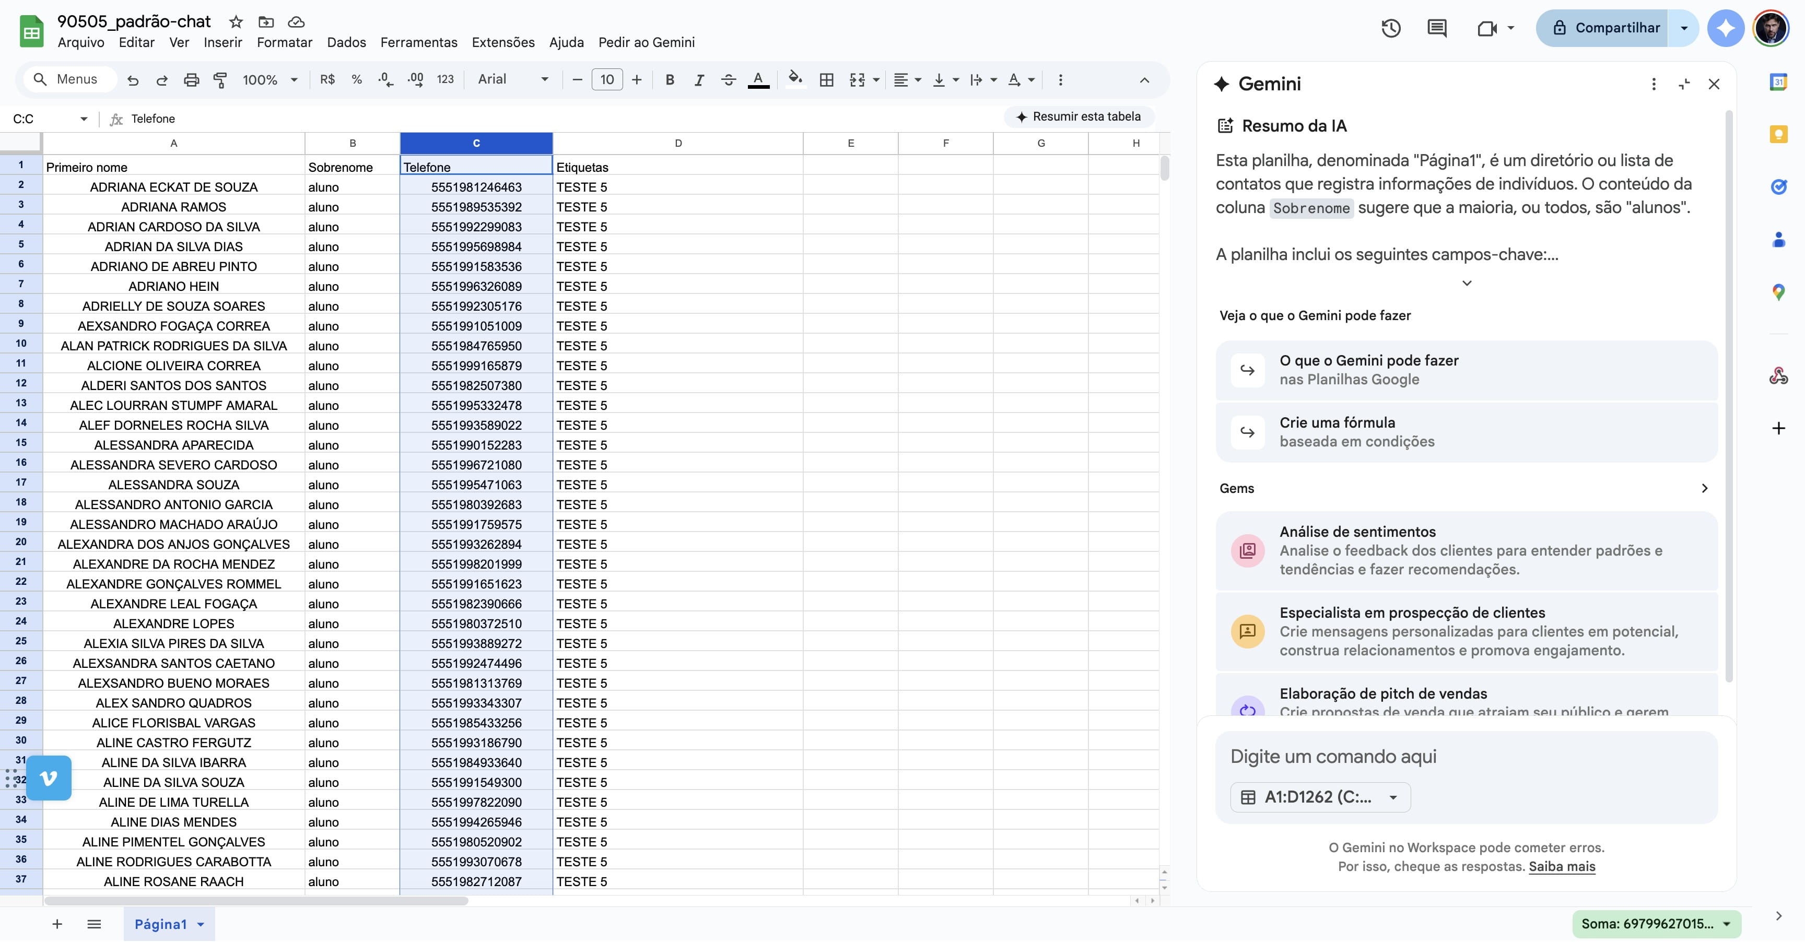Open borders options
This screenshot has height=942, width=1805.
(x=826, y=80)
